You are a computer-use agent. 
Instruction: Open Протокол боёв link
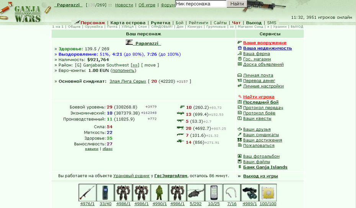pyautogui.click(x=259, y=113)
